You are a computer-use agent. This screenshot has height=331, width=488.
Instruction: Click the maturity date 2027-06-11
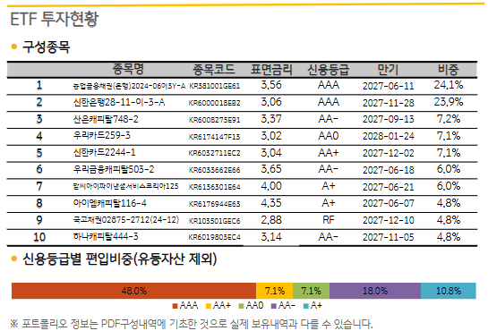(x=388, y=86)
